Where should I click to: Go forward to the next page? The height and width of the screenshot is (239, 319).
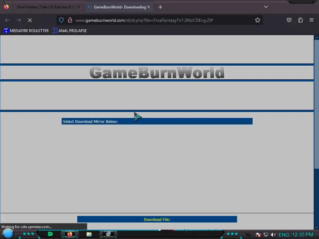19,20
